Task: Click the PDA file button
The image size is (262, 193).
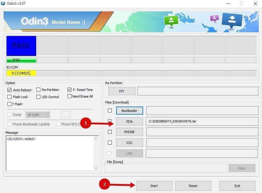Action: coord(129,121)
